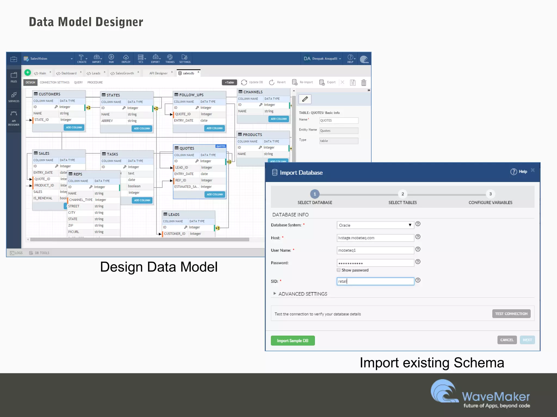Select the STATE_ID row in CUSTOMERS

(x=59, y=120)
